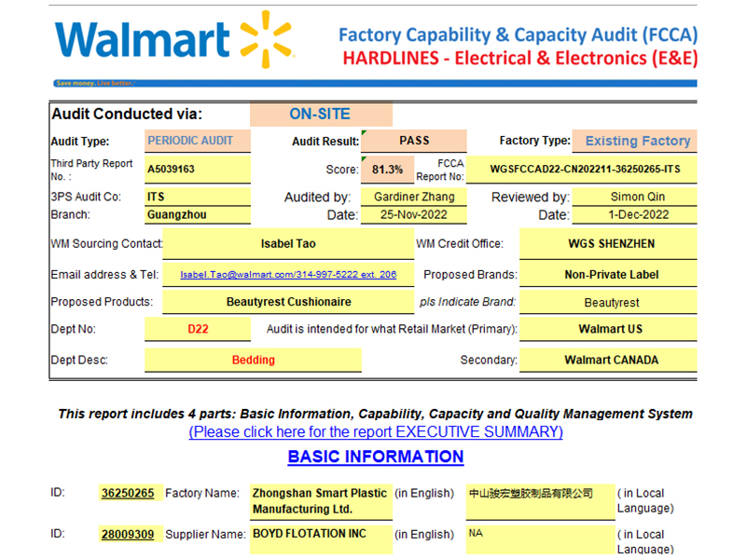746x559 pixels.
Task: Click the third party report number A5039163
Action: pos(197,170)
